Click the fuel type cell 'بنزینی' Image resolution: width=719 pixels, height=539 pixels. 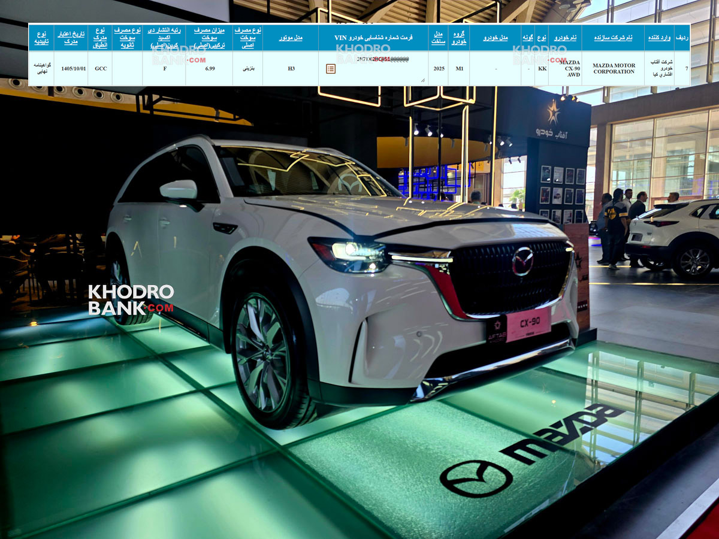[247, 68]
